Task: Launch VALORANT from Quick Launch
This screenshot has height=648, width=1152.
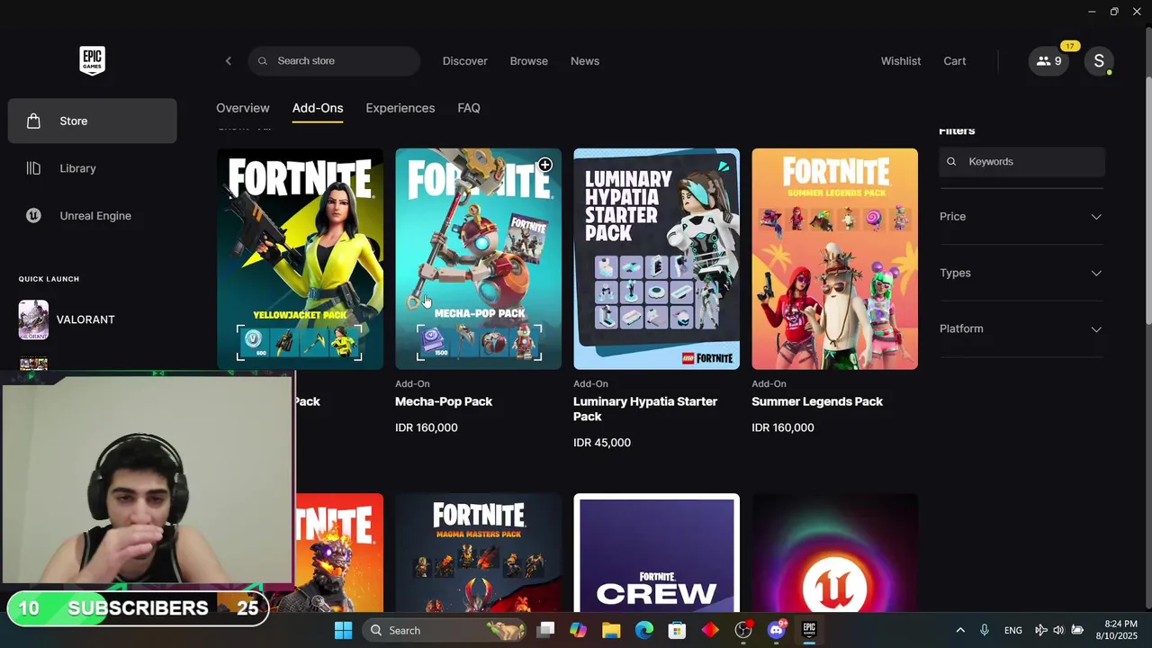Action: tap(67, 319)
